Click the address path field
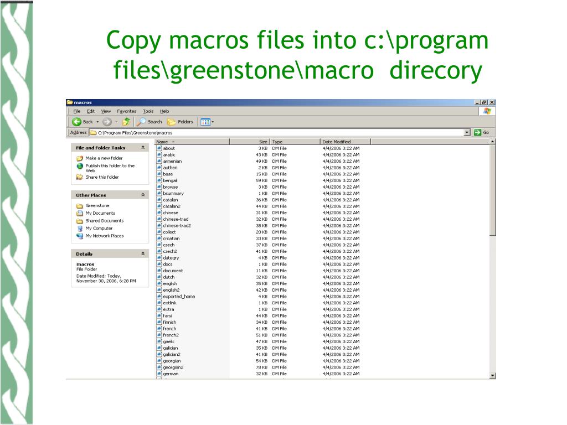This screenshot has height=425, width=567. pyautogui.click(x=277, y=133)
